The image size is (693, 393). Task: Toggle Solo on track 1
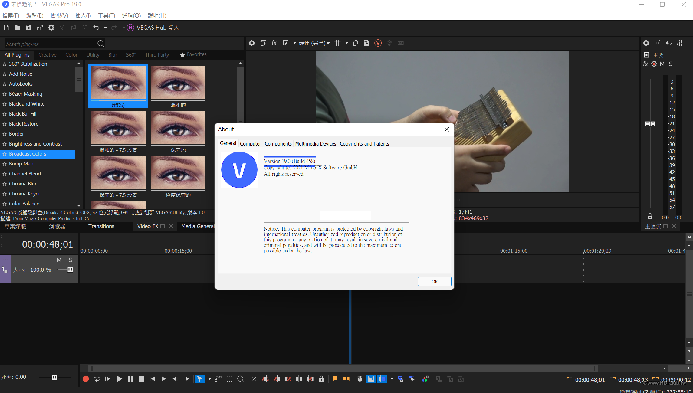(71, 260)
